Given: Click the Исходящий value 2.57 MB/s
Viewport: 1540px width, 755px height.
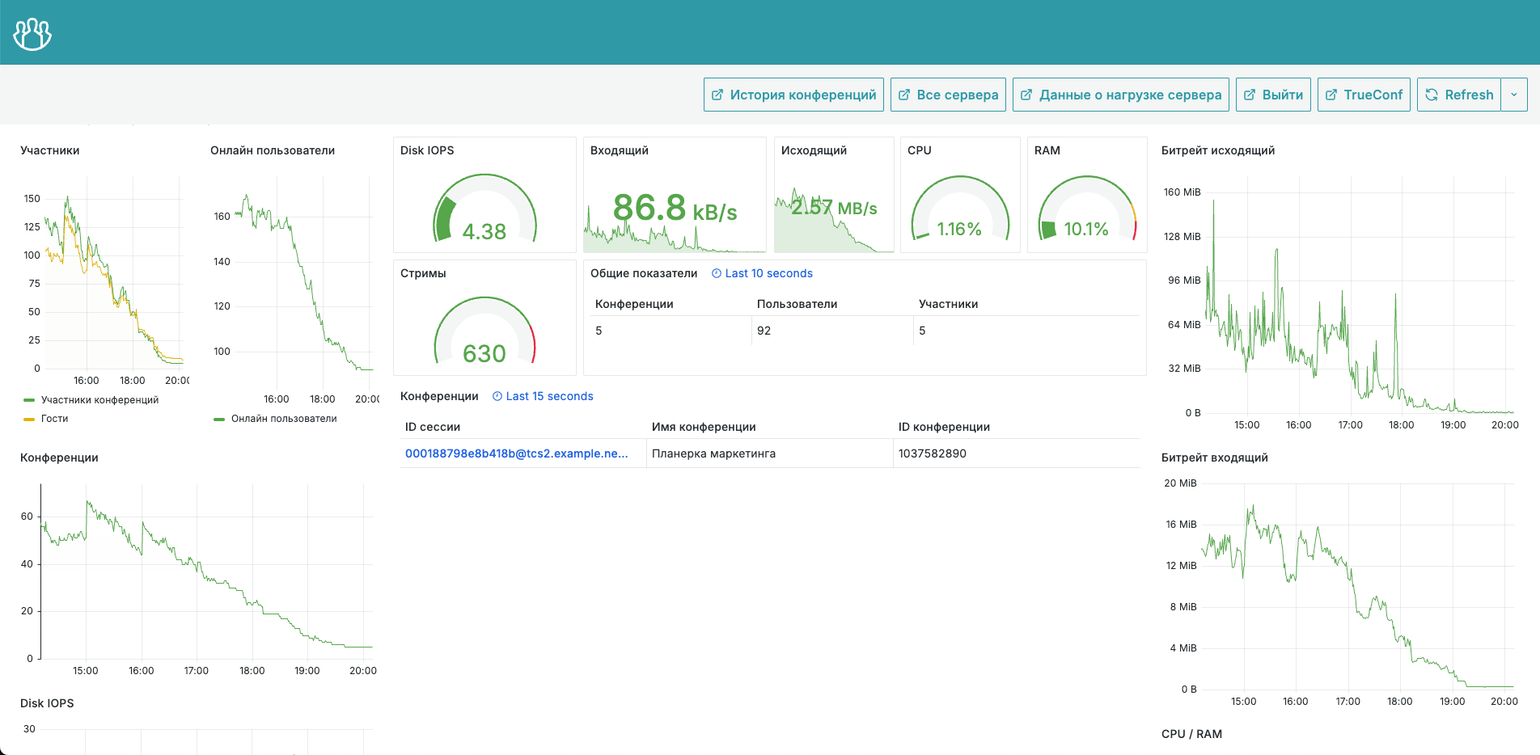Looking at the screenshot, I should [834, 208].
